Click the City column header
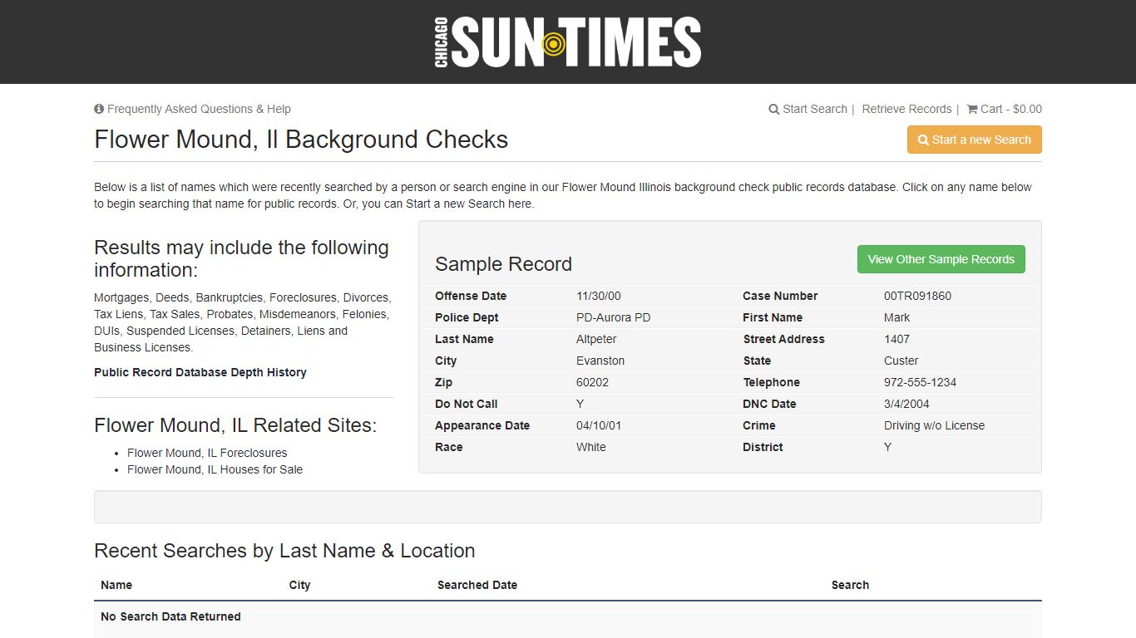Viewport: 1136px width, 638px height. tap(299, 585)
